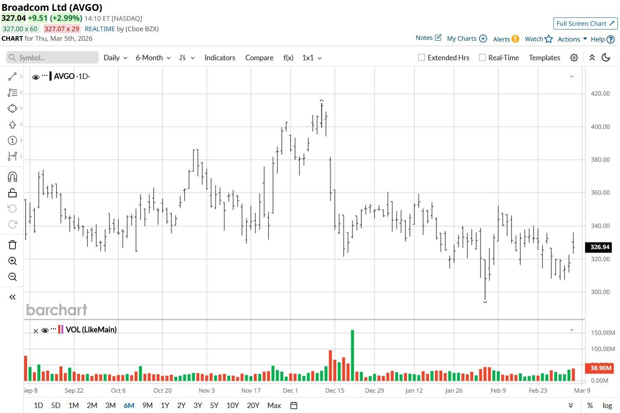The height and width of the screenshot is (413, 620).
Task: Open the Daily frequency dropdown
Action: [116, 58]
